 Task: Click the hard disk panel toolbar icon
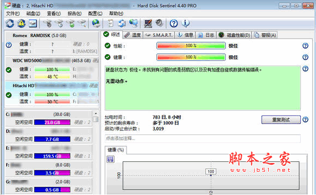33,23
